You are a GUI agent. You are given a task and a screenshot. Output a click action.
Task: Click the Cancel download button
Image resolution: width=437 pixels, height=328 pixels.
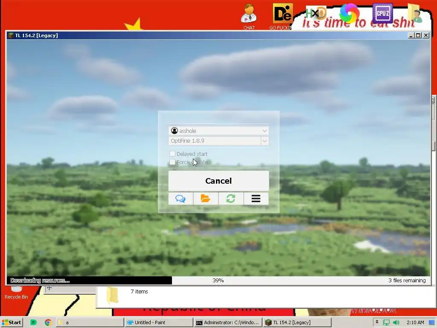(218, 181)
